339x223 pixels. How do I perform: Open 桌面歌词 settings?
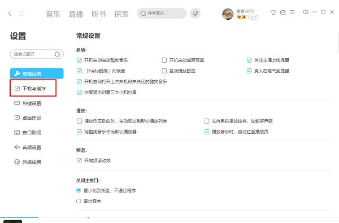pyautogui.click(x=28, y=118)
